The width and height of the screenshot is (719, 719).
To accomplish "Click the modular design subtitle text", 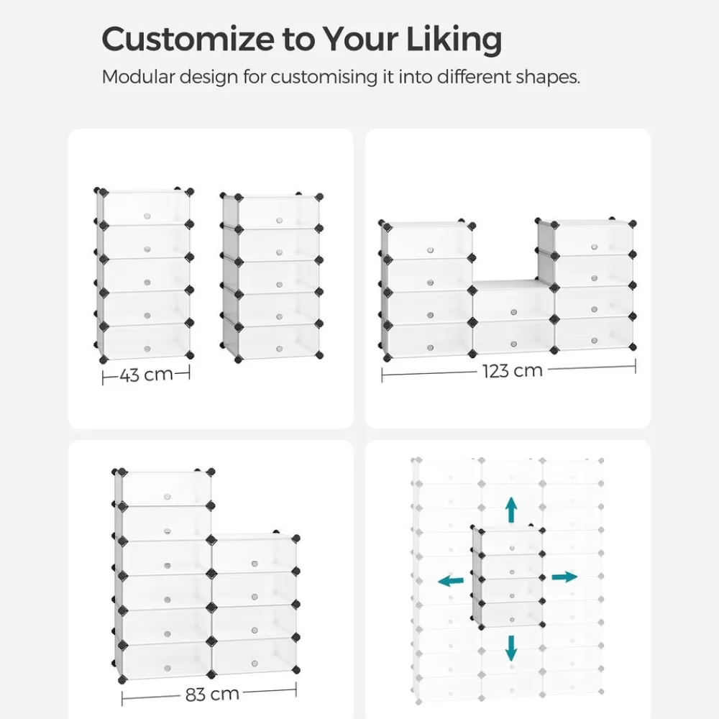I will pyautogui.click(x=341, y=77).
